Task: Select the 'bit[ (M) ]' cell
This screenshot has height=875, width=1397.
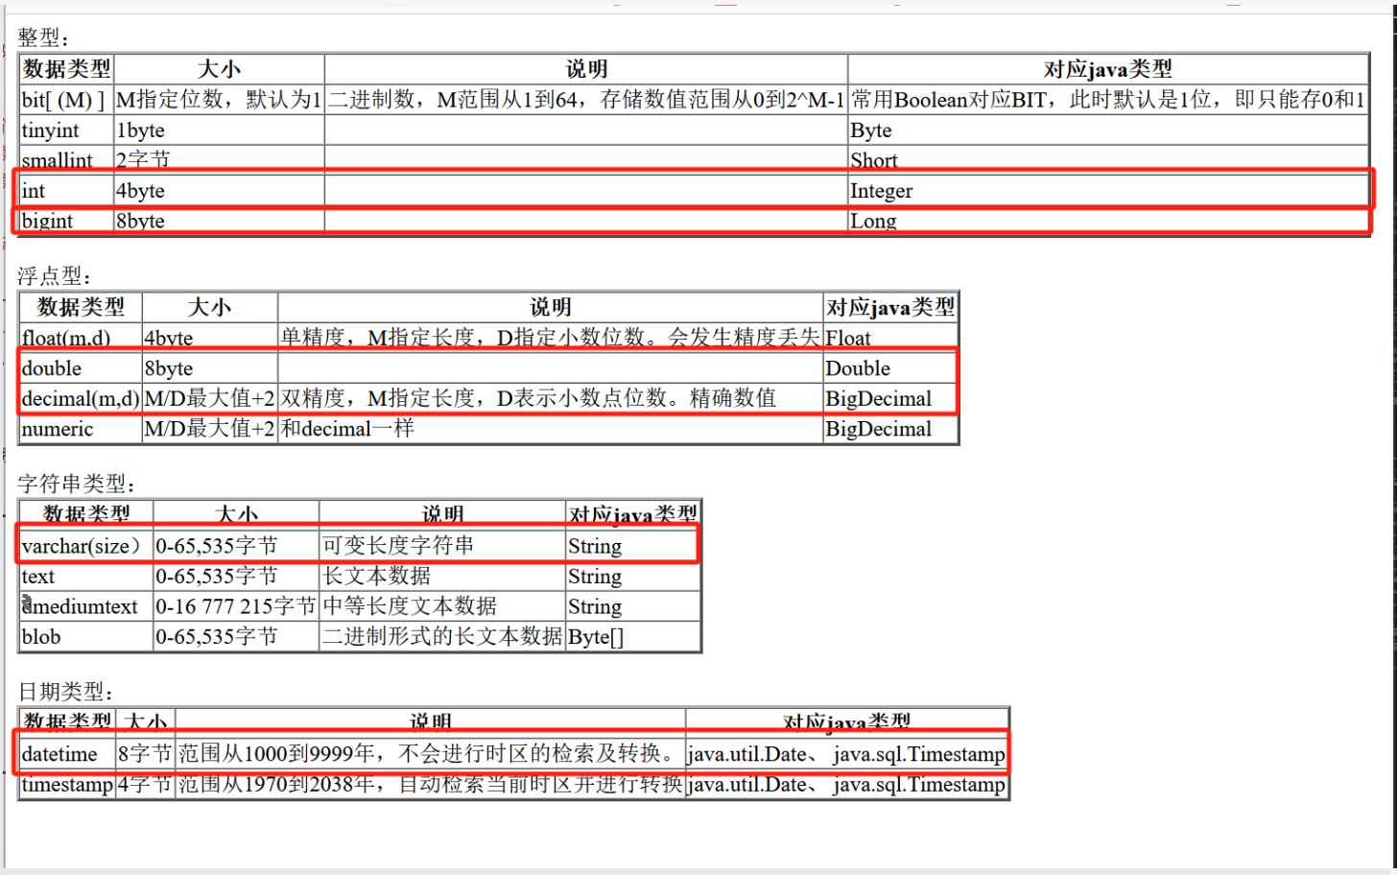Action: [x=66, y=100]
